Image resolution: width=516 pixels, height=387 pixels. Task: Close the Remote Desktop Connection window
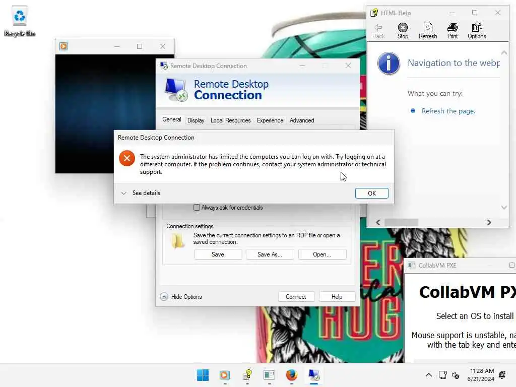click(348, 66)
